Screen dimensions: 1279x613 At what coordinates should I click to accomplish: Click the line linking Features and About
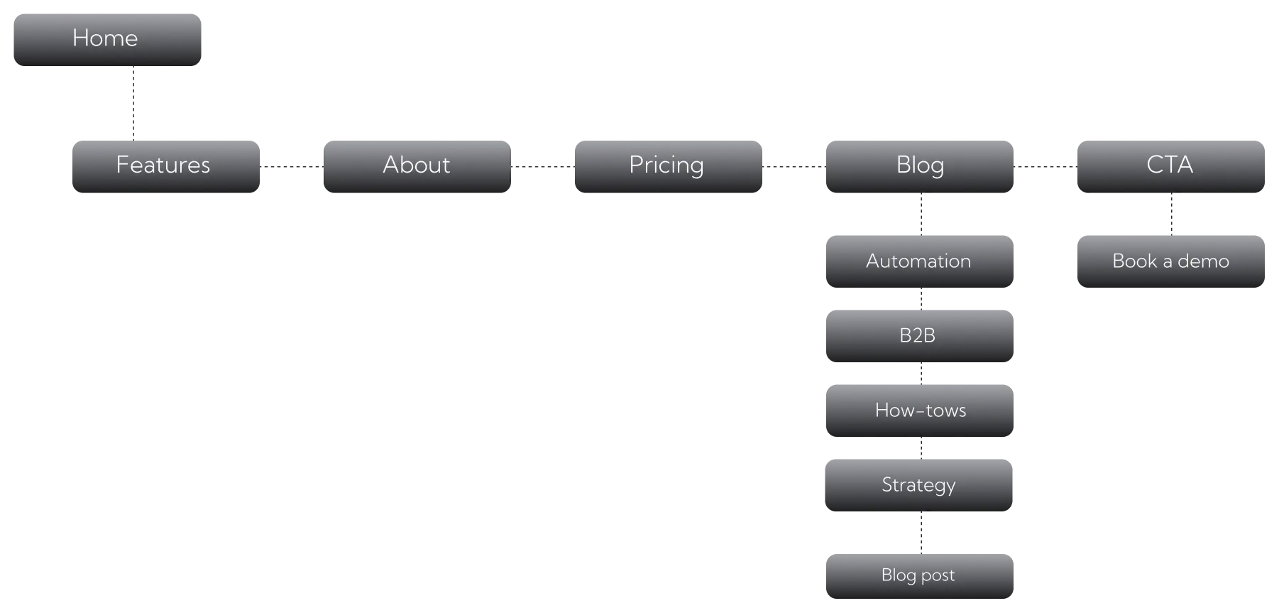[292, 168]
